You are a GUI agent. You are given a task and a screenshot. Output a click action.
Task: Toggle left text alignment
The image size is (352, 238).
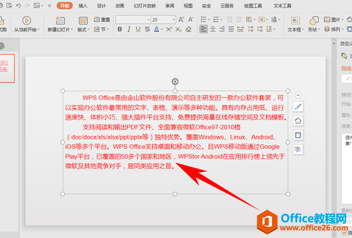tap(204, 29)
